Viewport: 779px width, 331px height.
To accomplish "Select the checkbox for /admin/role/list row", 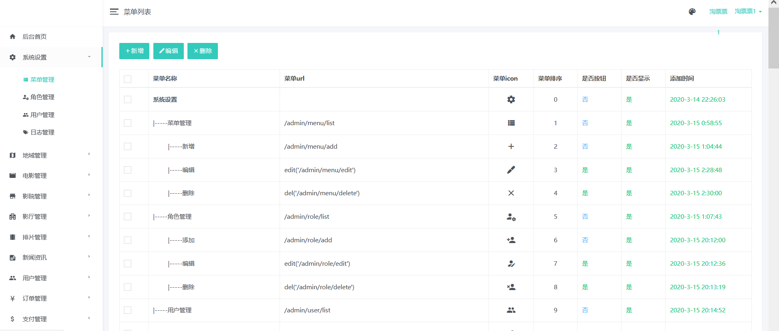I will point(128,217).
